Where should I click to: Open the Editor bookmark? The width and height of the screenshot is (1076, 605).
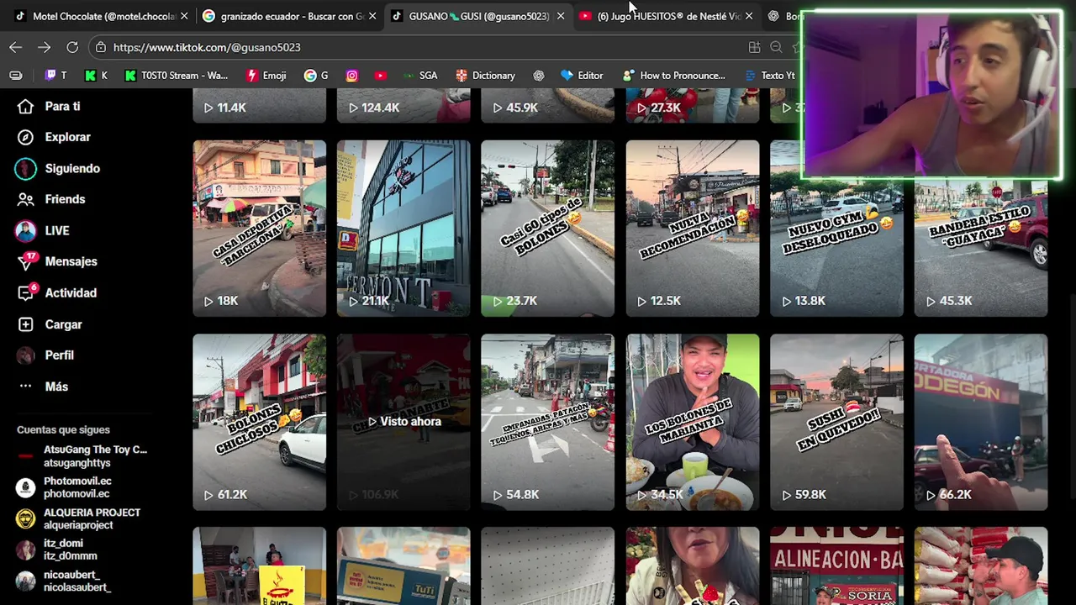[x=582, y=76]
